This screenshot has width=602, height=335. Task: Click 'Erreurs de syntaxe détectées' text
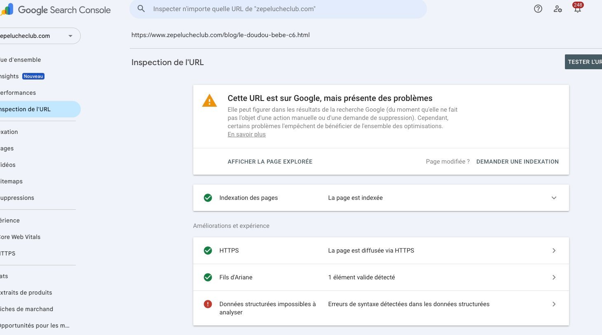(x=409, y=304)
